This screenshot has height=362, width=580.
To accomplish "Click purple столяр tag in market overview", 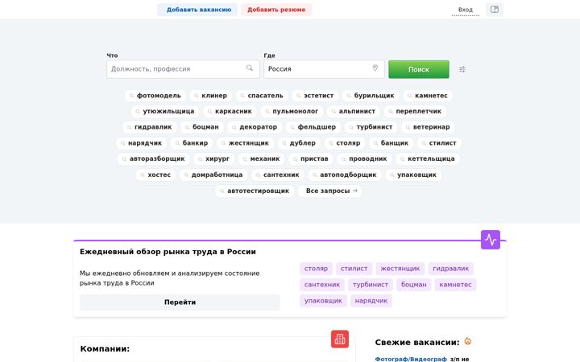I will click(x=316, y=269).
